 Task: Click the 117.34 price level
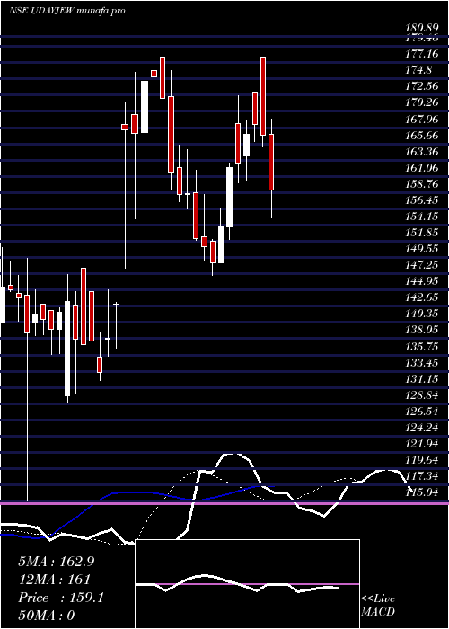[422, 476]
